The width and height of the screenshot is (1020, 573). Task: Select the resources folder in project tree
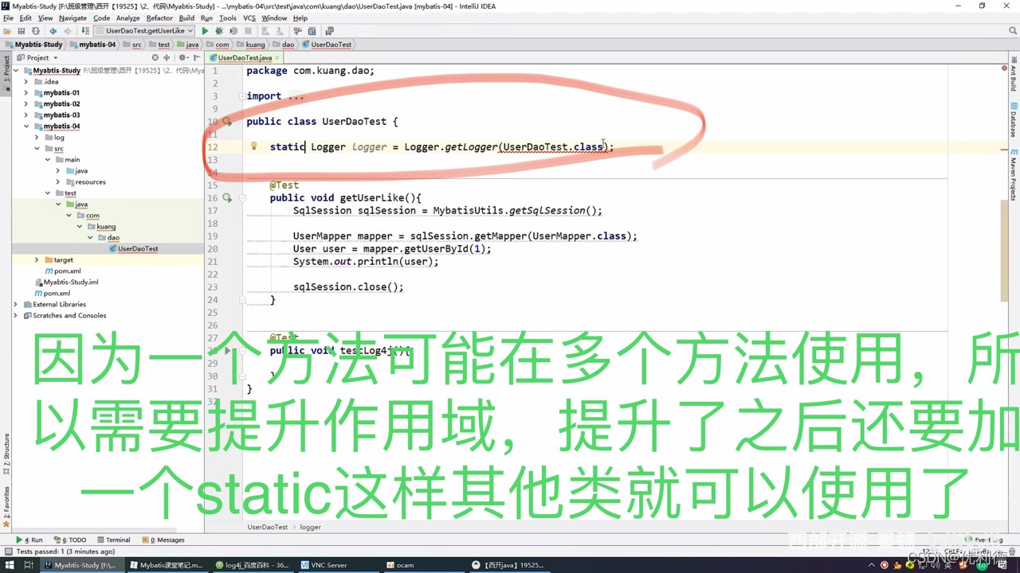coord(85,181)
